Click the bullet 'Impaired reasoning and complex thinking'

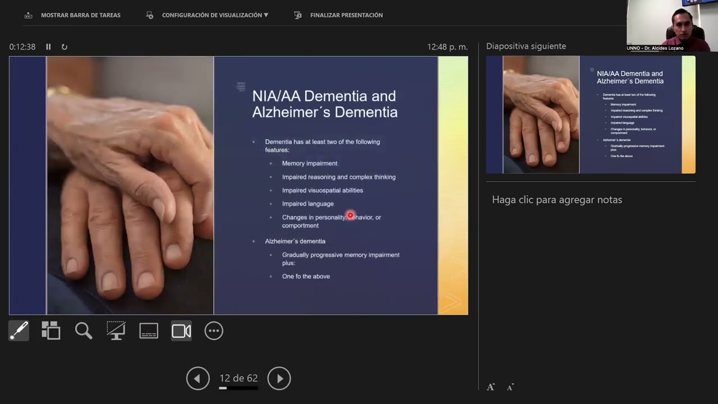click(339, 177)
